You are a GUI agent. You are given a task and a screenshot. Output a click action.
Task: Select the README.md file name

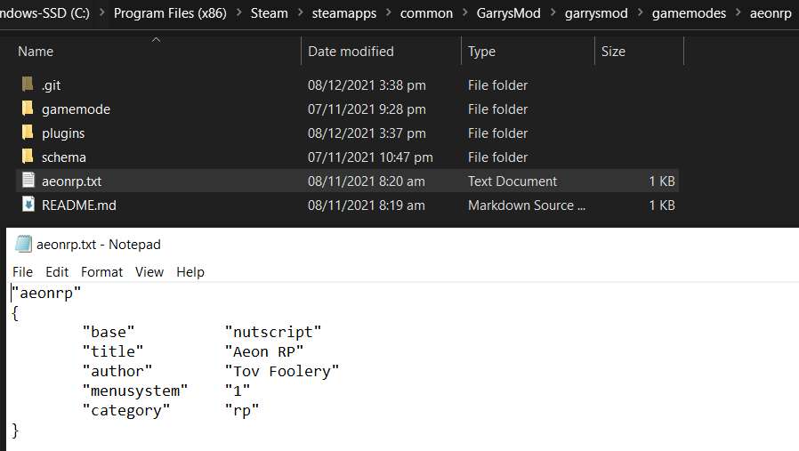pos(79,205)
